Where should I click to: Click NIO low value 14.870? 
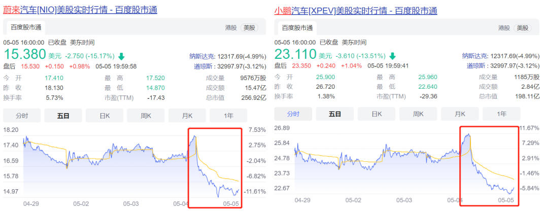click(155, 88)
